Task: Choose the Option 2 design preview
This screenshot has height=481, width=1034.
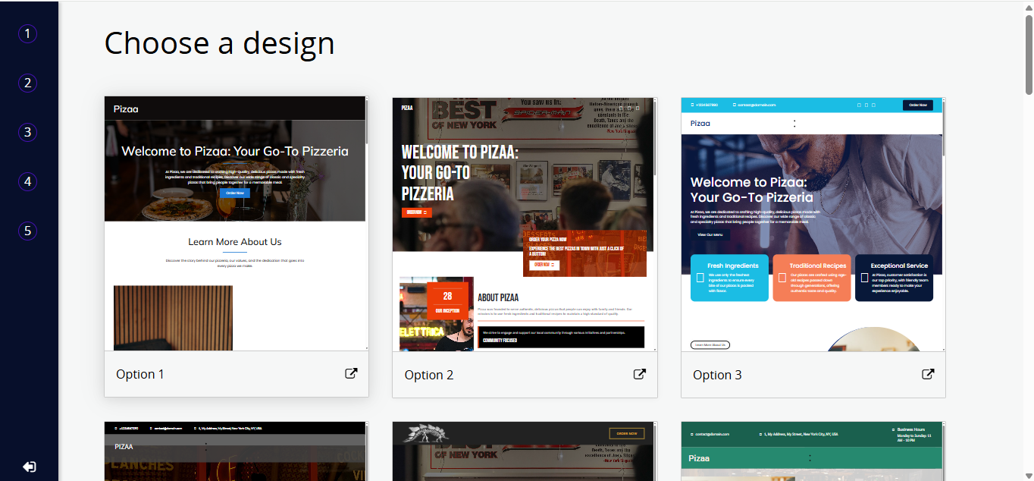Action: click(x=524, y=225)
